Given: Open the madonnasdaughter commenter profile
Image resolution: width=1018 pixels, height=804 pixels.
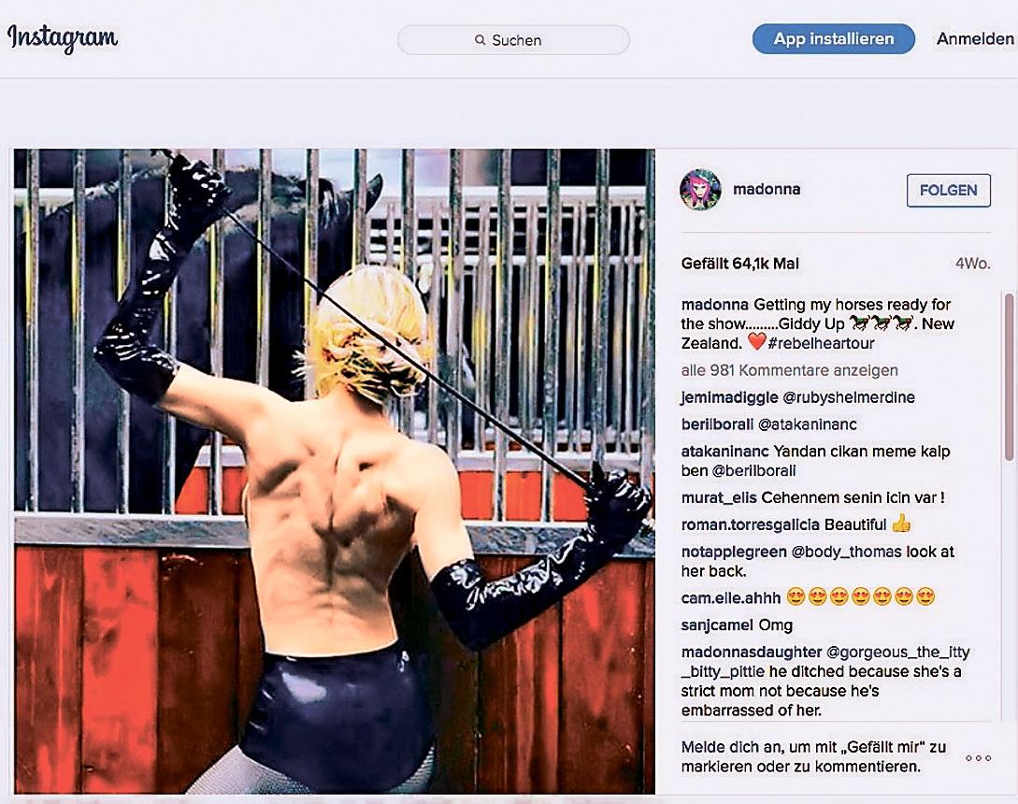Looking at the screenshot, I should [752, 652].
